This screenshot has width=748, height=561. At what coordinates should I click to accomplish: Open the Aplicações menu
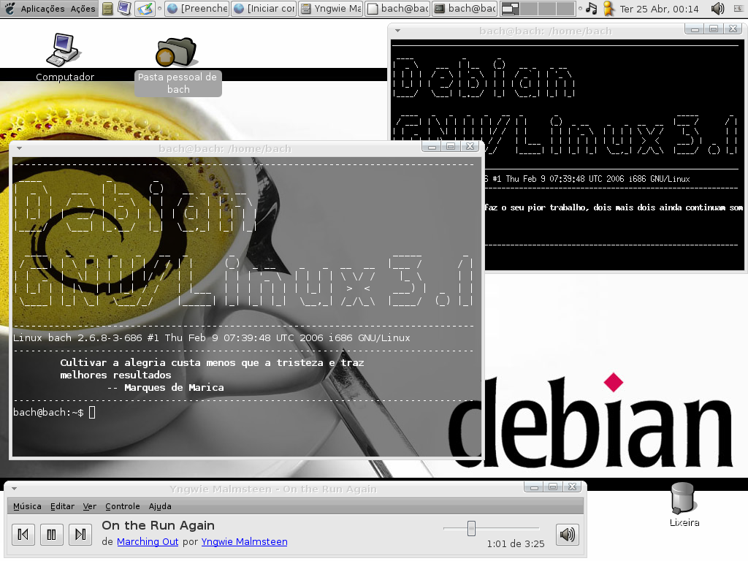(42, 9)
